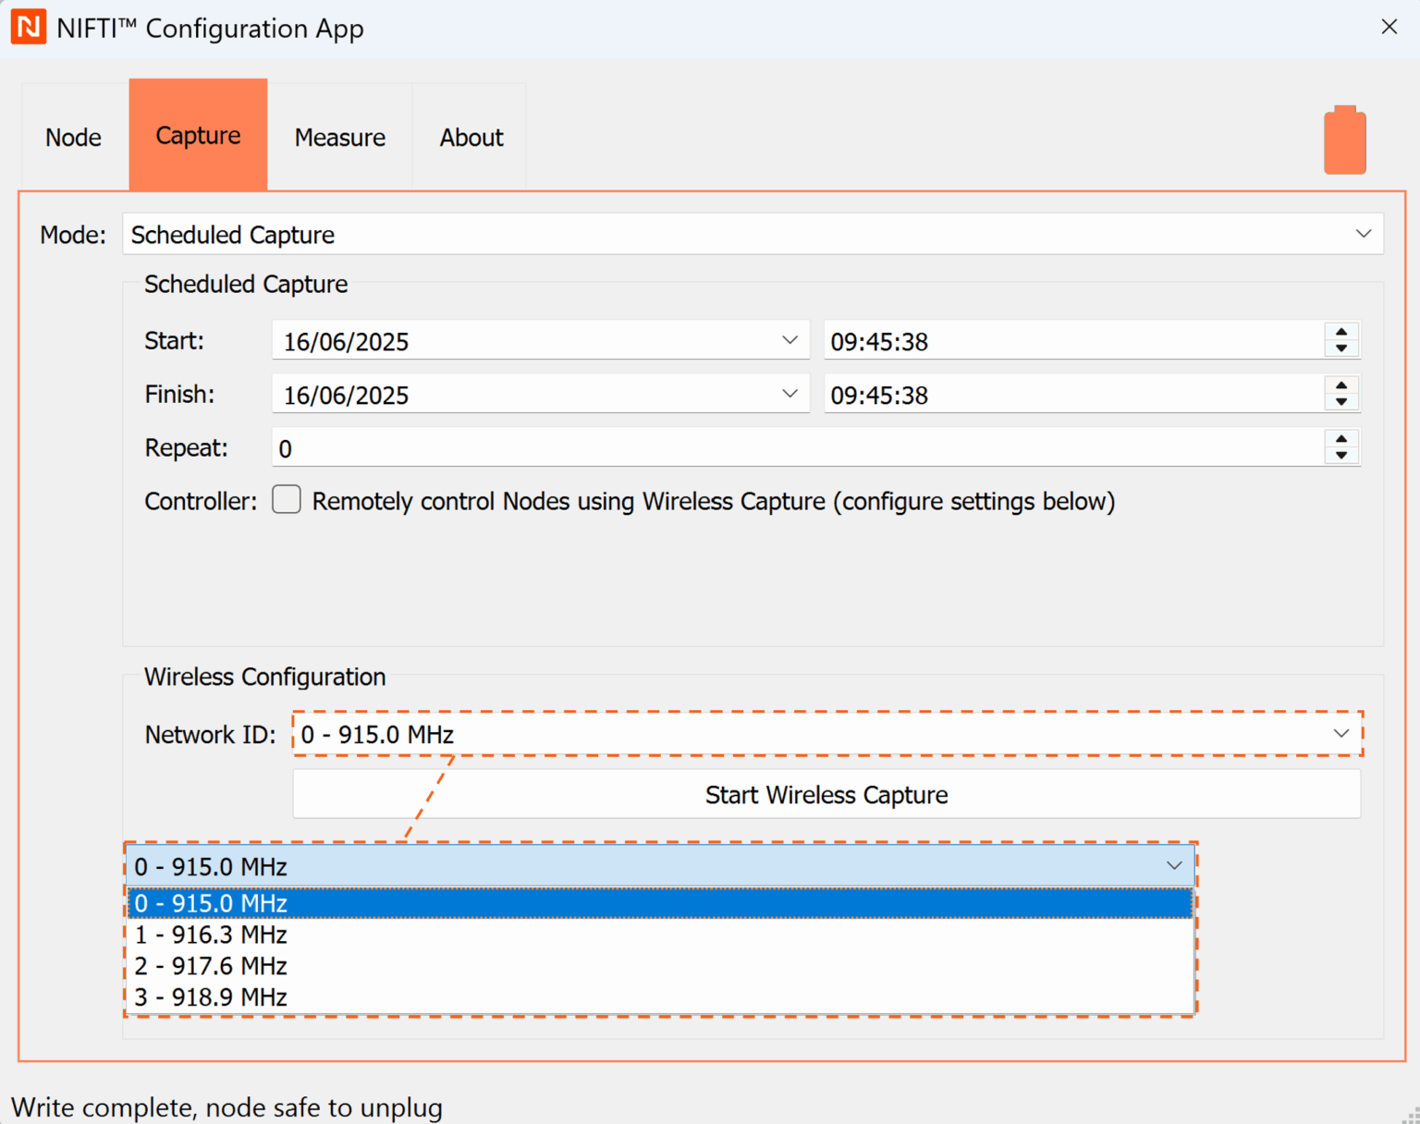Open the Finish date picker dropdown
This screenshot has height=1124, width=1420.
tap(790, 394)
